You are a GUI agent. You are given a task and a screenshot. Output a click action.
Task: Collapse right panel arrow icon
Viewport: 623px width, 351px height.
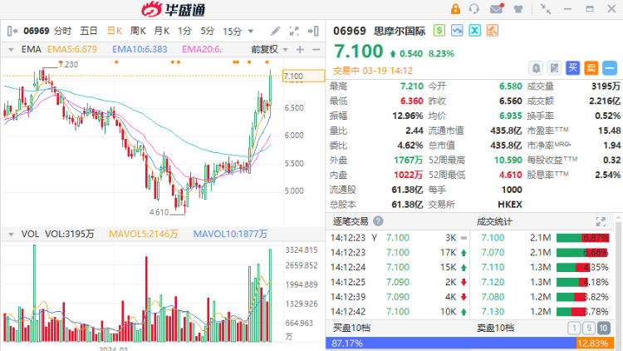[x=313, y=31]
